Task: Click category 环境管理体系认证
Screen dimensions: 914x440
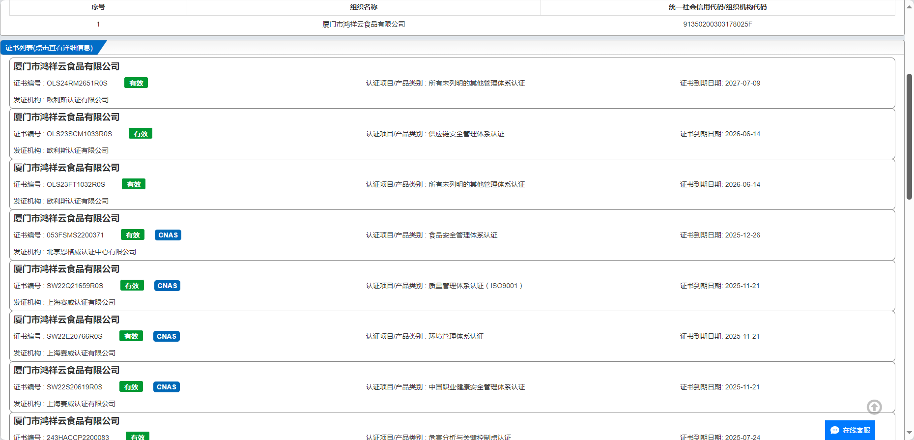Action: pos(456,336)
